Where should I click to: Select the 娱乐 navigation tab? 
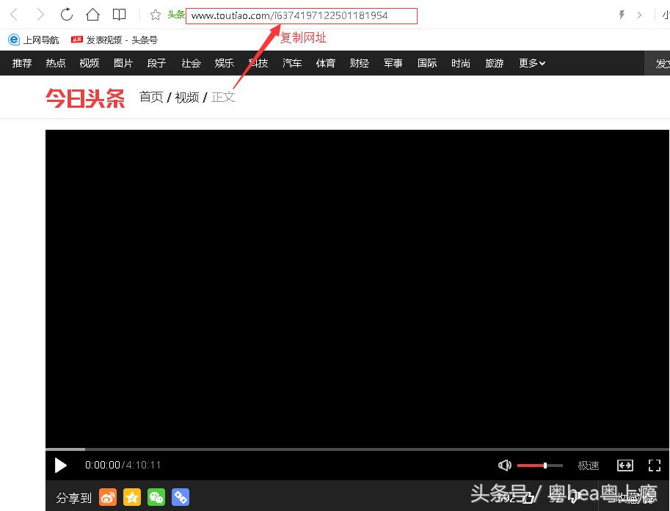pos(224,63)
